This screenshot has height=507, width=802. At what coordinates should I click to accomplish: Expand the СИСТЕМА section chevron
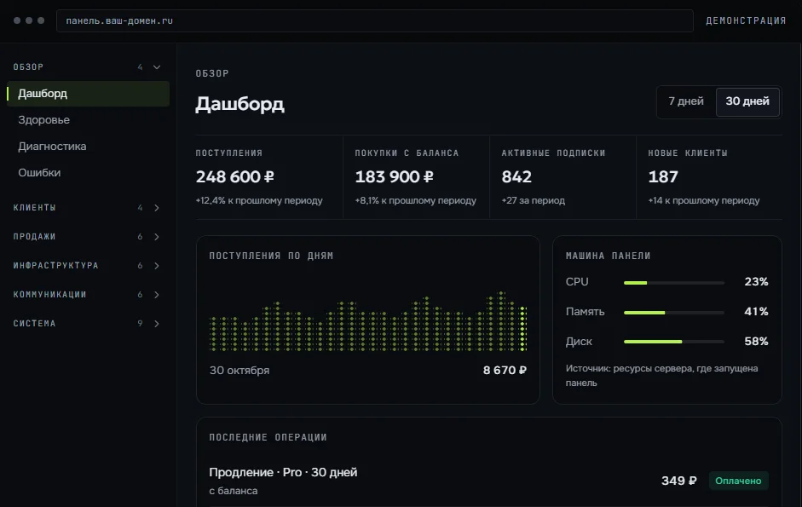[x=157, y=323]
